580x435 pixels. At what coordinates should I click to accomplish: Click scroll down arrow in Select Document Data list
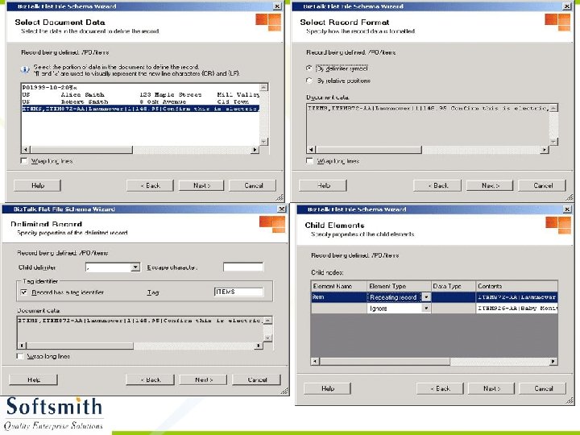point(263,142)
